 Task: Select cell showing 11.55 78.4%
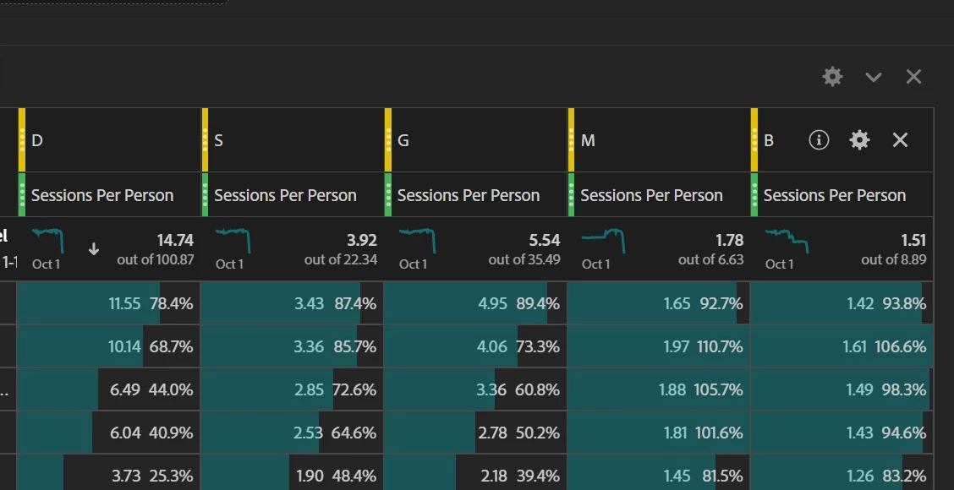[x=109, y=303]
